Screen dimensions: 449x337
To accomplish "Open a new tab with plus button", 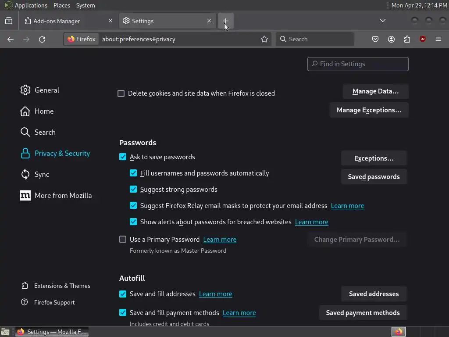I will click(225, 21).
